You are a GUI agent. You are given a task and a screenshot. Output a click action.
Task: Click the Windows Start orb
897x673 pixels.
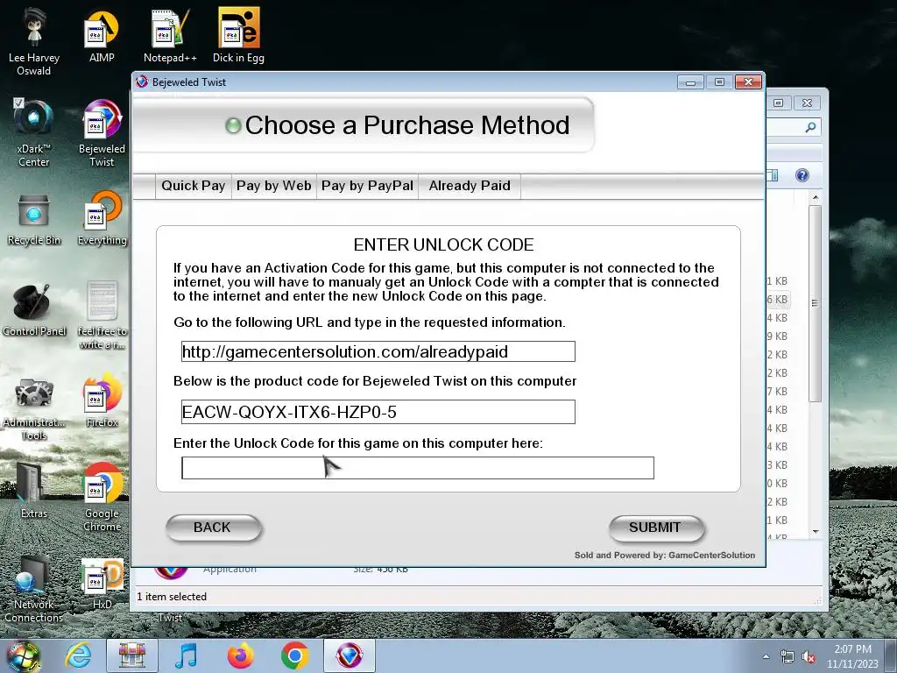pyautogui.click(x=24, y=655)
